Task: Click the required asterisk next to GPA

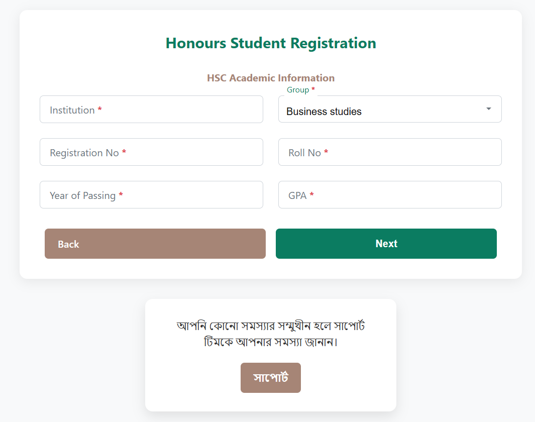Action: 312,195
